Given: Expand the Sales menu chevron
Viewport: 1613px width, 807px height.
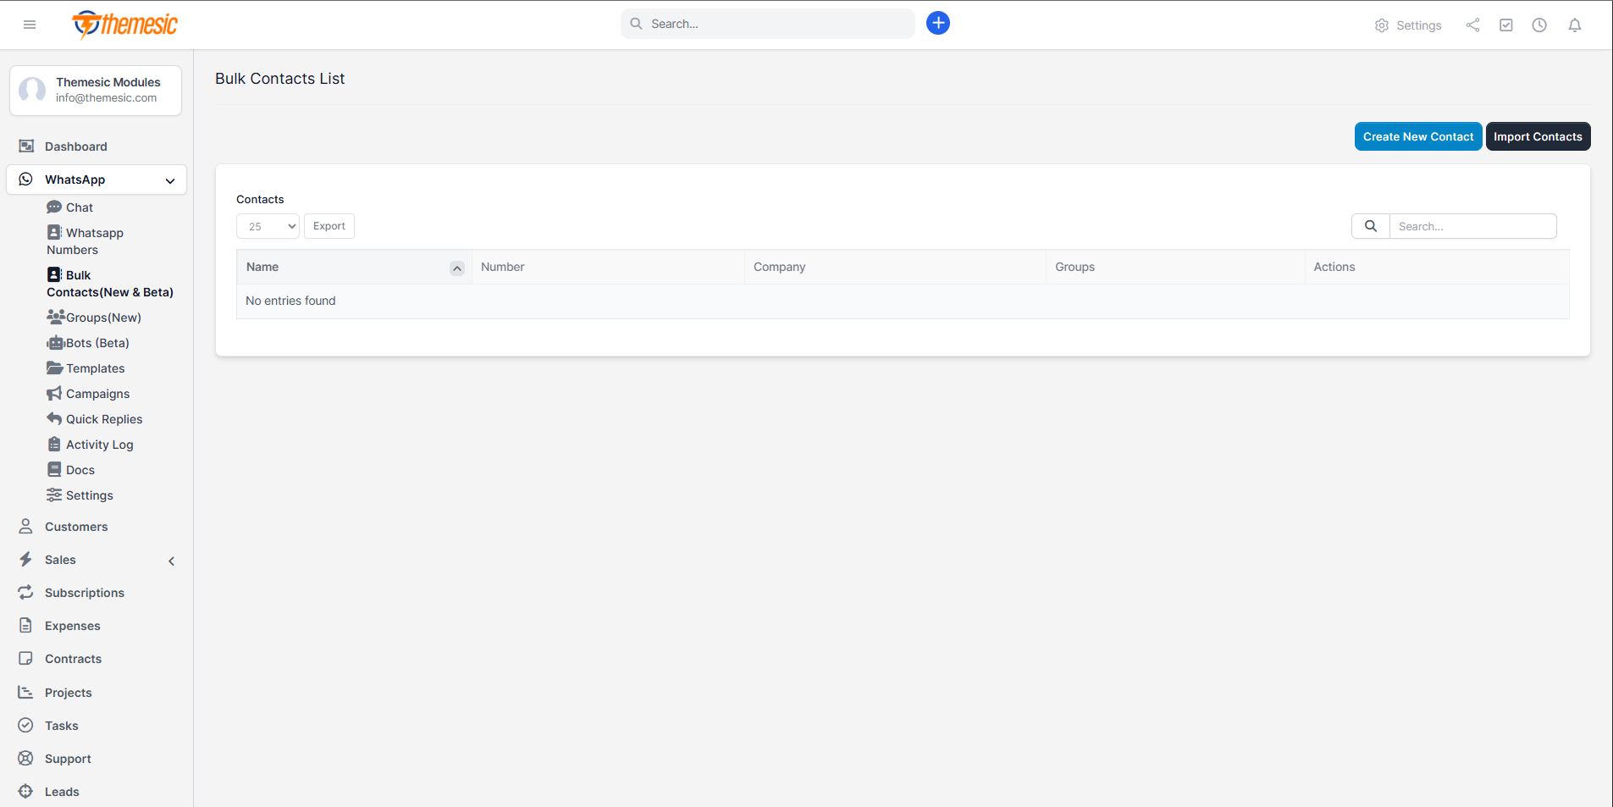Looking at the screenshot, I should [171, 561].
